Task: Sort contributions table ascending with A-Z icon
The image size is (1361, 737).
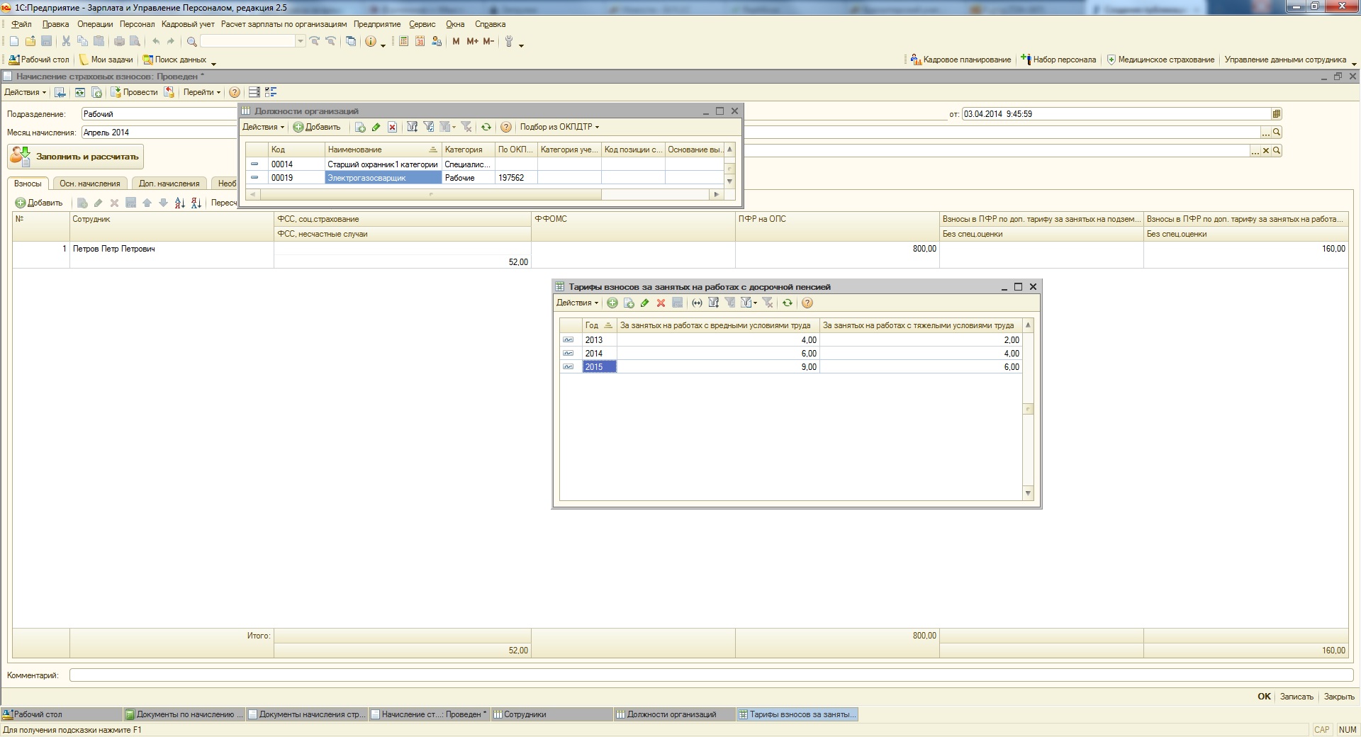Action: (180, 203)
